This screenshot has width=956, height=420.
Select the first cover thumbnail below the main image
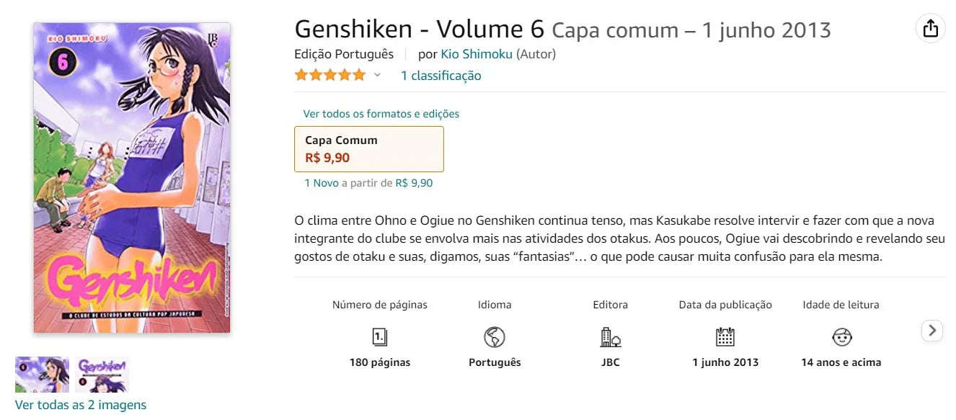41,374
